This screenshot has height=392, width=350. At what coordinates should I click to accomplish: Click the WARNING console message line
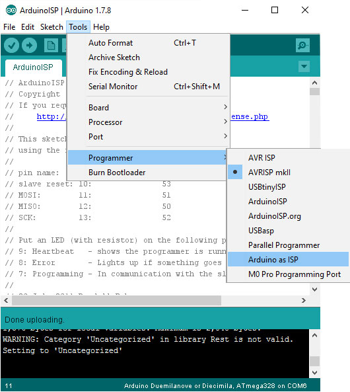pyautogui.click(x=148, y=339)
